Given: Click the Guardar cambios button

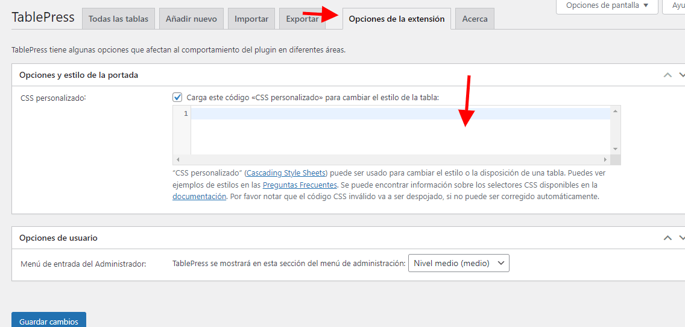Looking at the screenshot, I should (x=48, y=320).
